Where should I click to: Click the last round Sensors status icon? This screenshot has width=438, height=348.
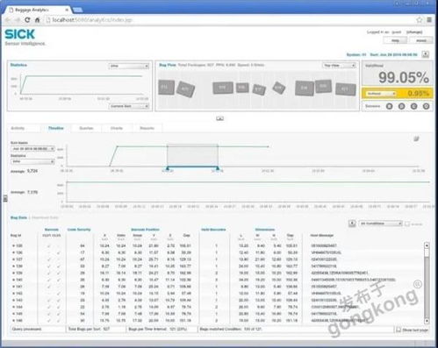(426, 106)
